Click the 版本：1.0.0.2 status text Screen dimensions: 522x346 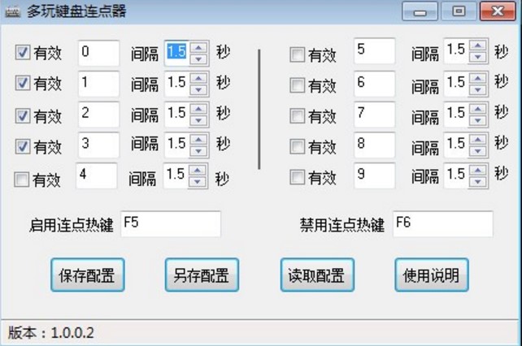pos(51,333)
